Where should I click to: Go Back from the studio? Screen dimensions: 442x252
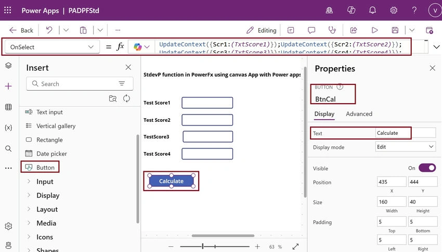[x=21, y=30]
